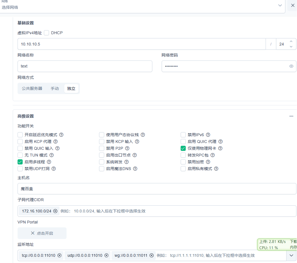This screenshot has height=263, width=297.
Task: Collapse the 高级设置 section
Action: [291, 116]
